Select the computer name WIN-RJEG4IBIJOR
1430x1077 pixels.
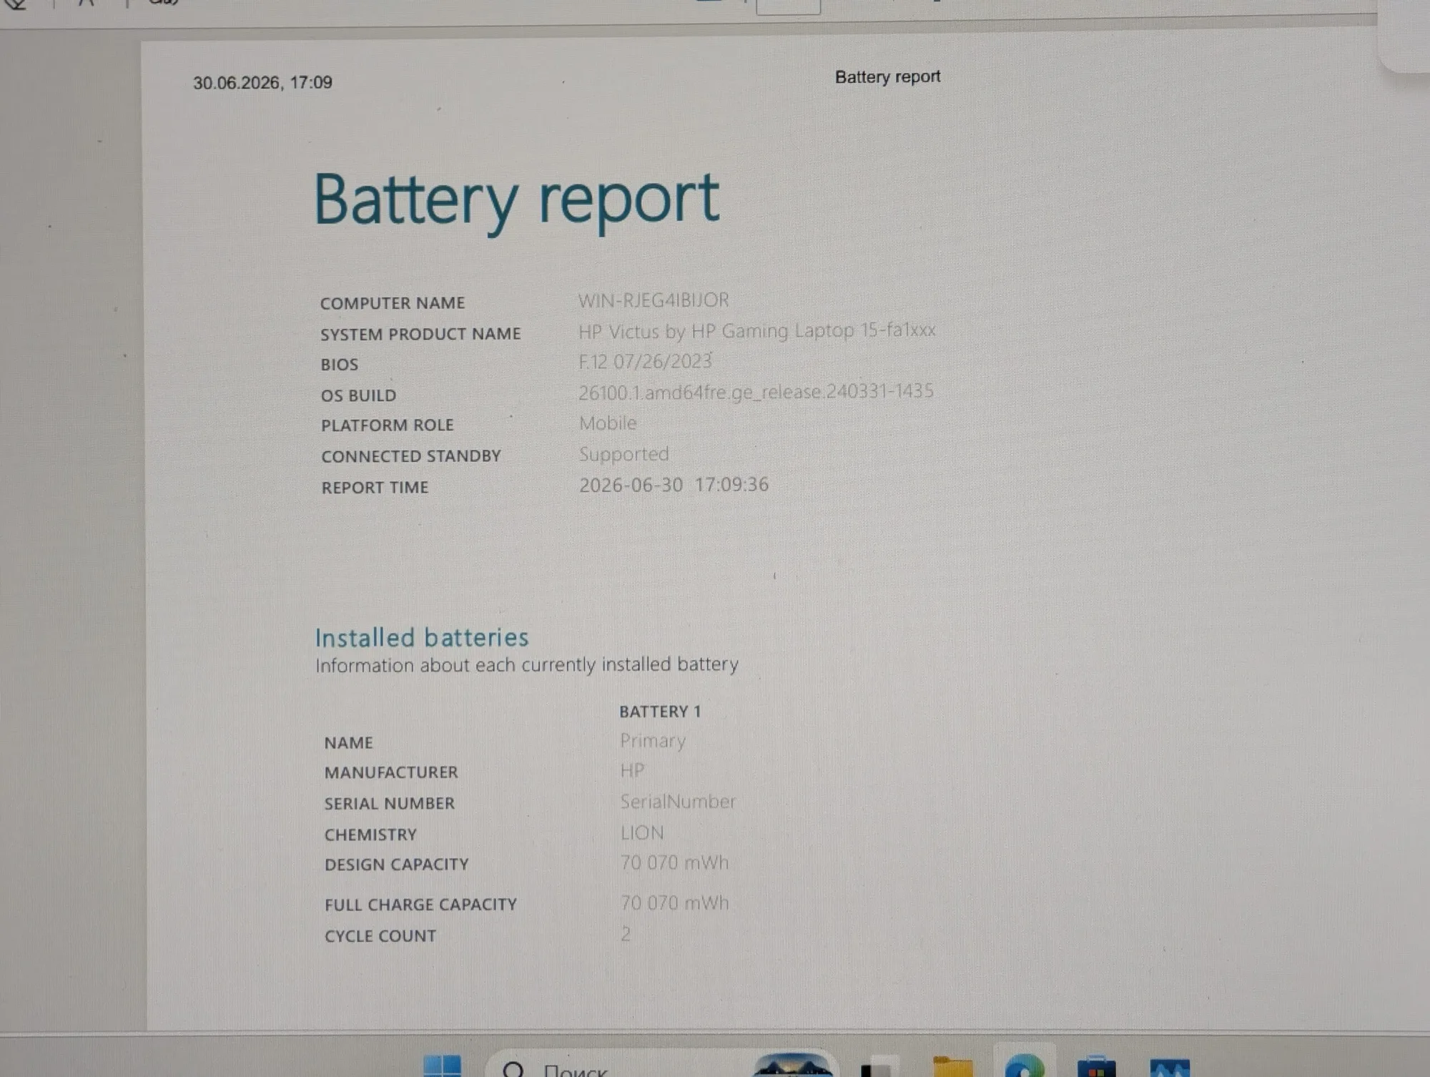(654, 300)
